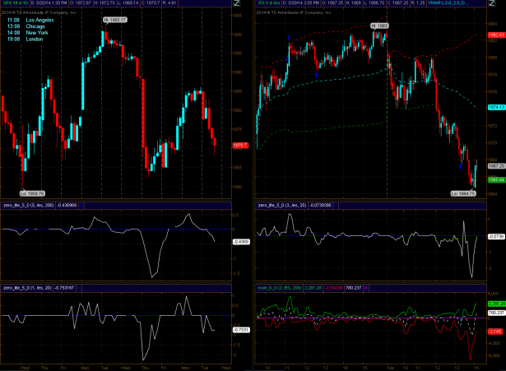506x371 pixels.
Task: Click the Lo: 1859.79 bubble on SPX chart
Action: pyautogui.click(x=32, y=193)
